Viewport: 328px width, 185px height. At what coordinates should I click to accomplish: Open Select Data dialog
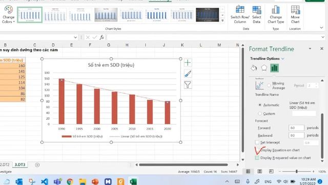[x=257, y=14]
